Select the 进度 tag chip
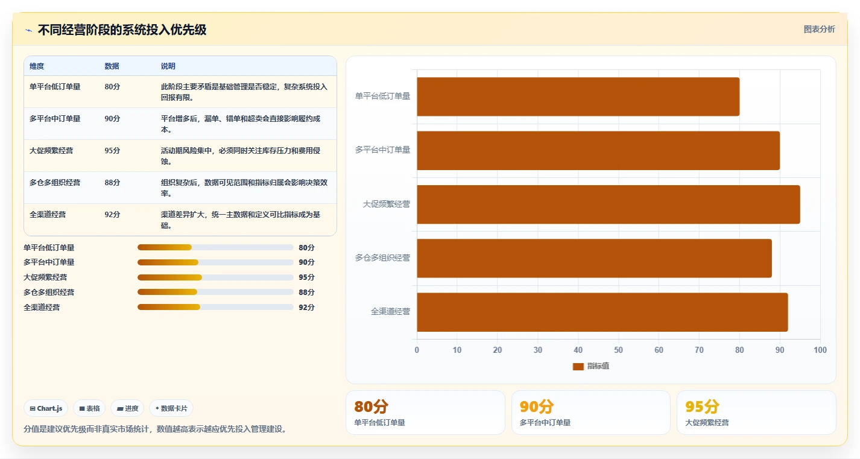Viewport: 860px width, 459px height. tap(127, 408)
